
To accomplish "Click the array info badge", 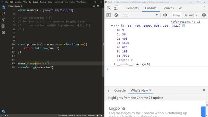I will tap(184, 26).
